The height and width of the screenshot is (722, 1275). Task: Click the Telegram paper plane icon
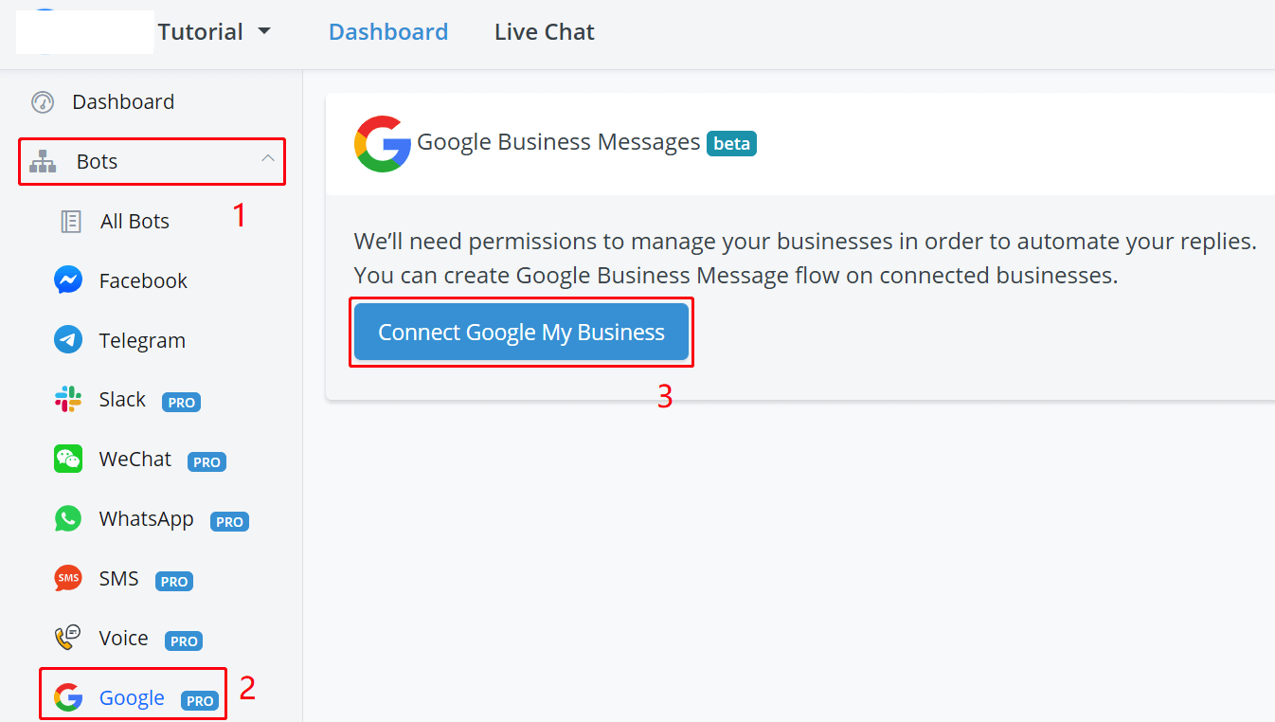(68, 340)
